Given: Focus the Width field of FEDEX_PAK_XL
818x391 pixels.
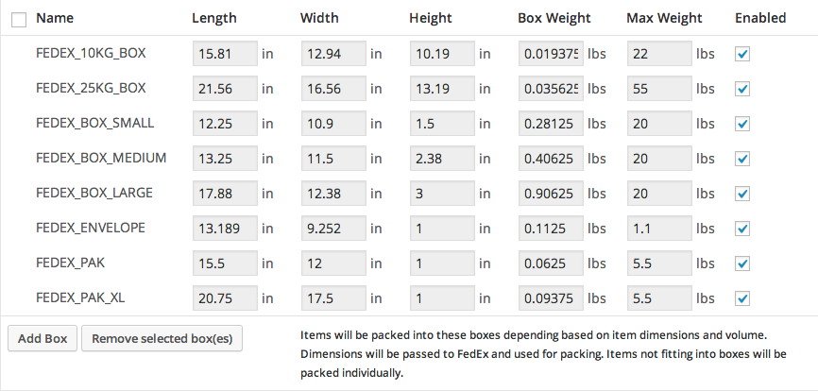Looking at the screenshot, I should point(333,298).
